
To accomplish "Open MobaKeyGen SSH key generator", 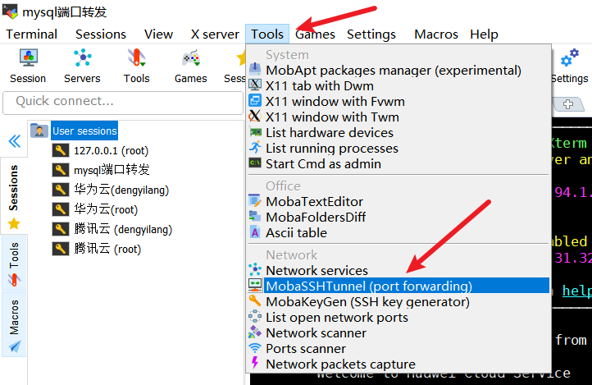I will pyautogui.click(x=367, y=301).
